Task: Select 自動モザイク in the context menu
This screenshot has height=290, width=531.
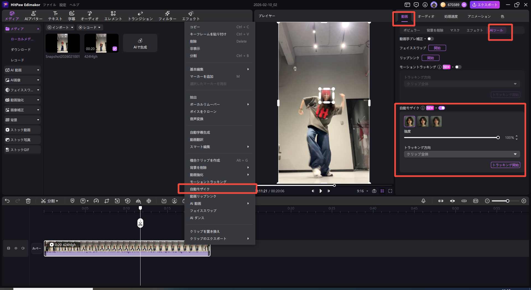Action: (x=200, y=189)
